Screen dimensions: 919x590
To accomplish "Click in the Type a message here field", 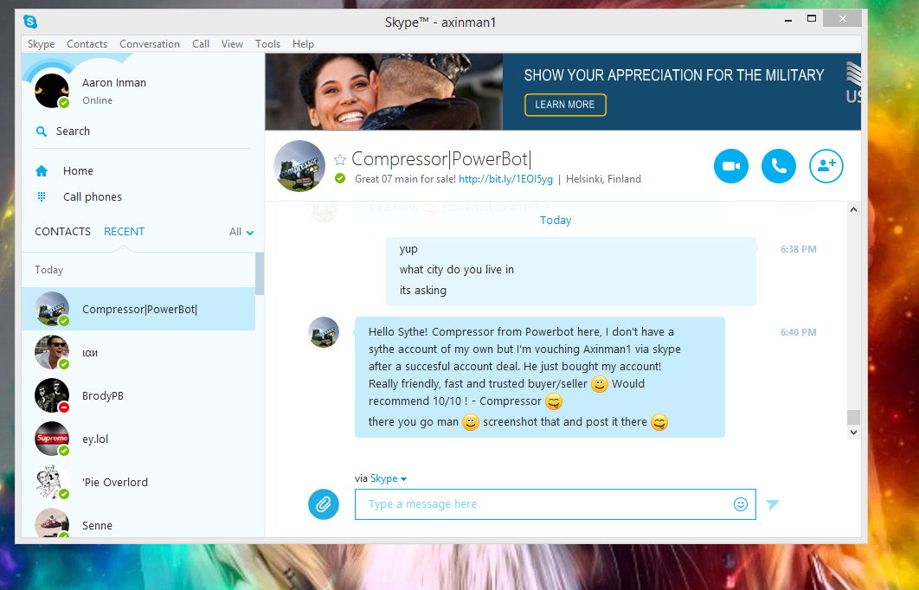I will pos(555,504).
